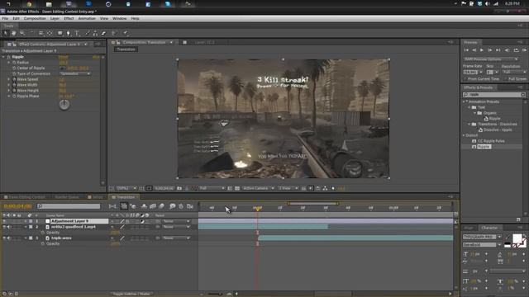Switch to Character panel tab

pos(489,228)
